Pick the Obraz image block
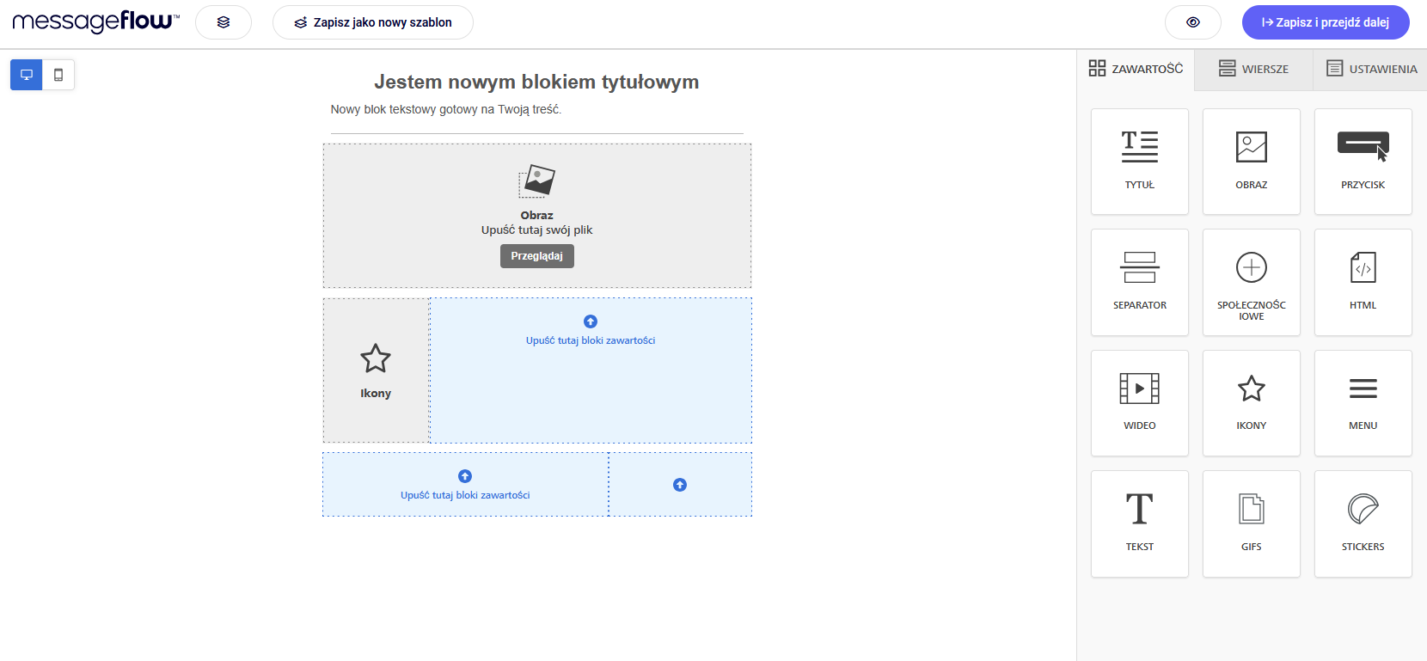The width and height of the screenshot is (1427, 661). pos(1251,161)
